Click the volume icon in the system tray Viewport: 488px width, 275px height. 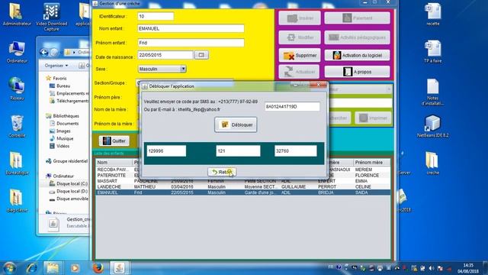coord(432,268)
